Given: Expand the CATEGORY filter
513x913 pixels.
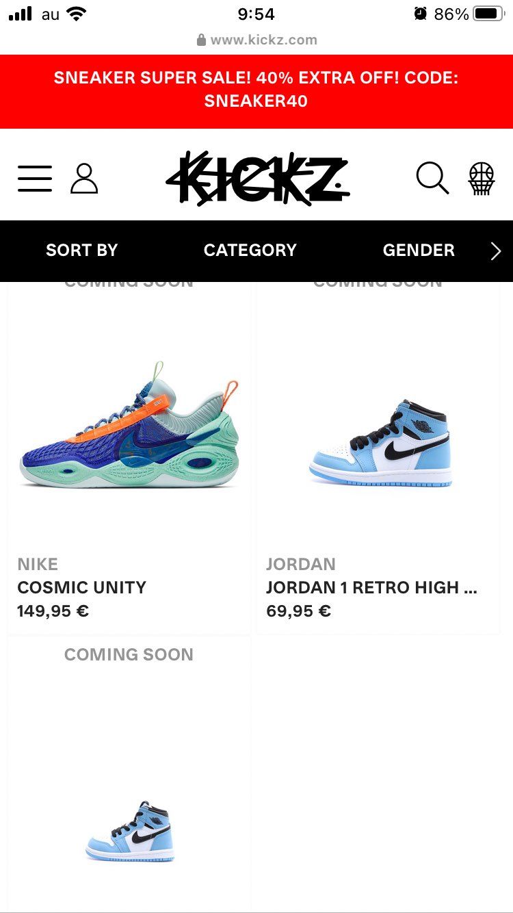Looking at the screenshot, I should (x=250, y=250).
